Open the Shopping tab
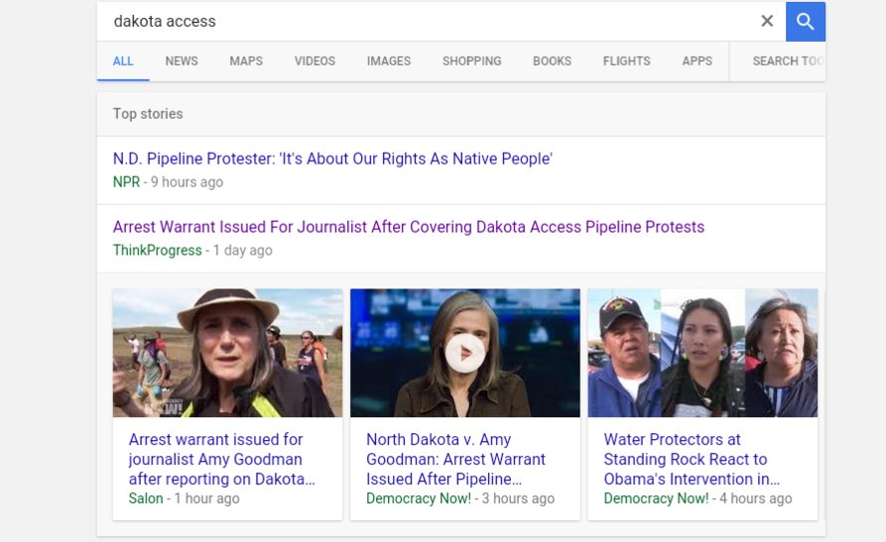Image resolution: width=886 pixels, height=542 pixels. click(x=471, y=61)
